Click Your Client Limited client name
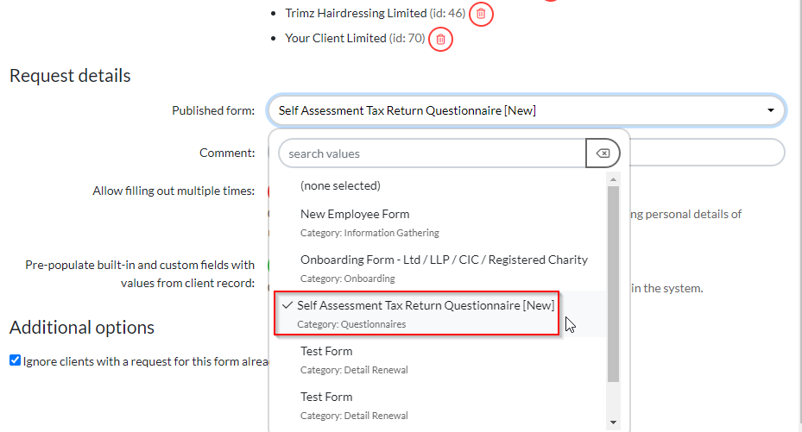The height and width of the screenshot is (432, 802). pos(335,39)
